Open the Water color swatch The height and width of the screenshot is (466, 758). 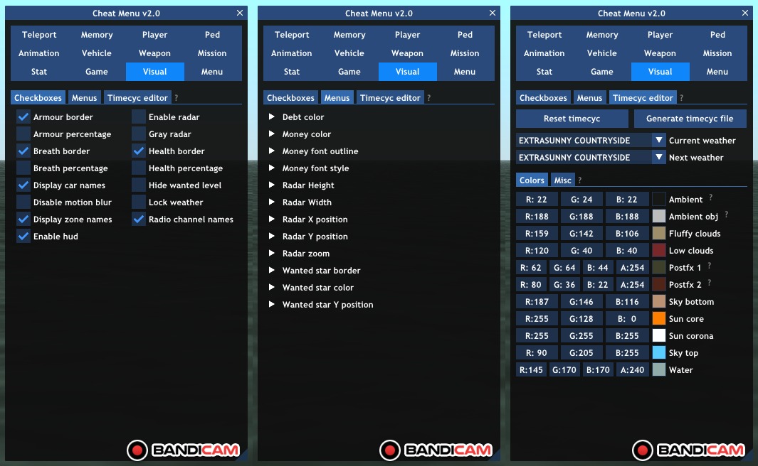pyautogui.click(x=658, y=369)
